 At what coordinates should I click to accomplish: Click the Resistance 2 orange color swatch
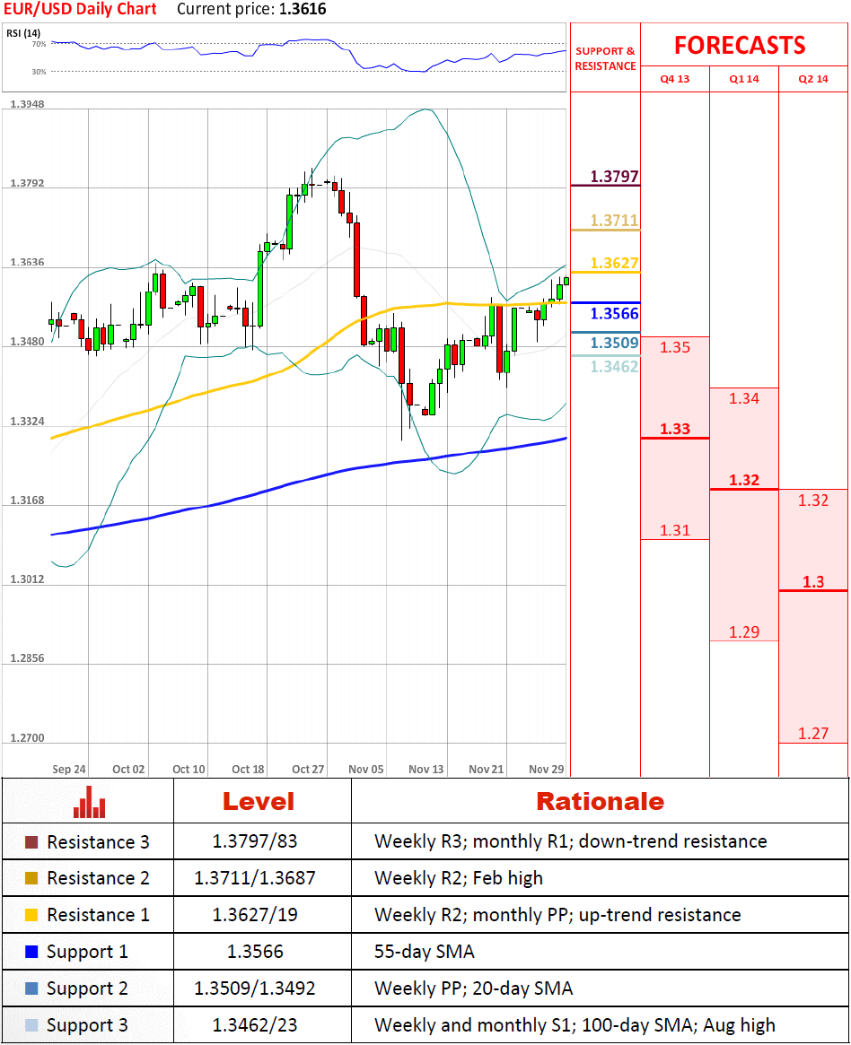[x=31, y=878]
